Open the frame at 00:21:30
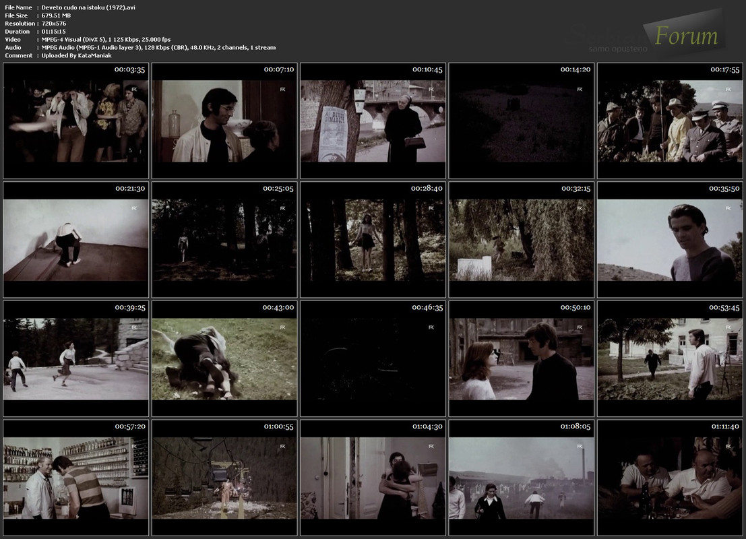Image resolution: width=746 pixels, height=539 pixels. [x=75, y=240]
